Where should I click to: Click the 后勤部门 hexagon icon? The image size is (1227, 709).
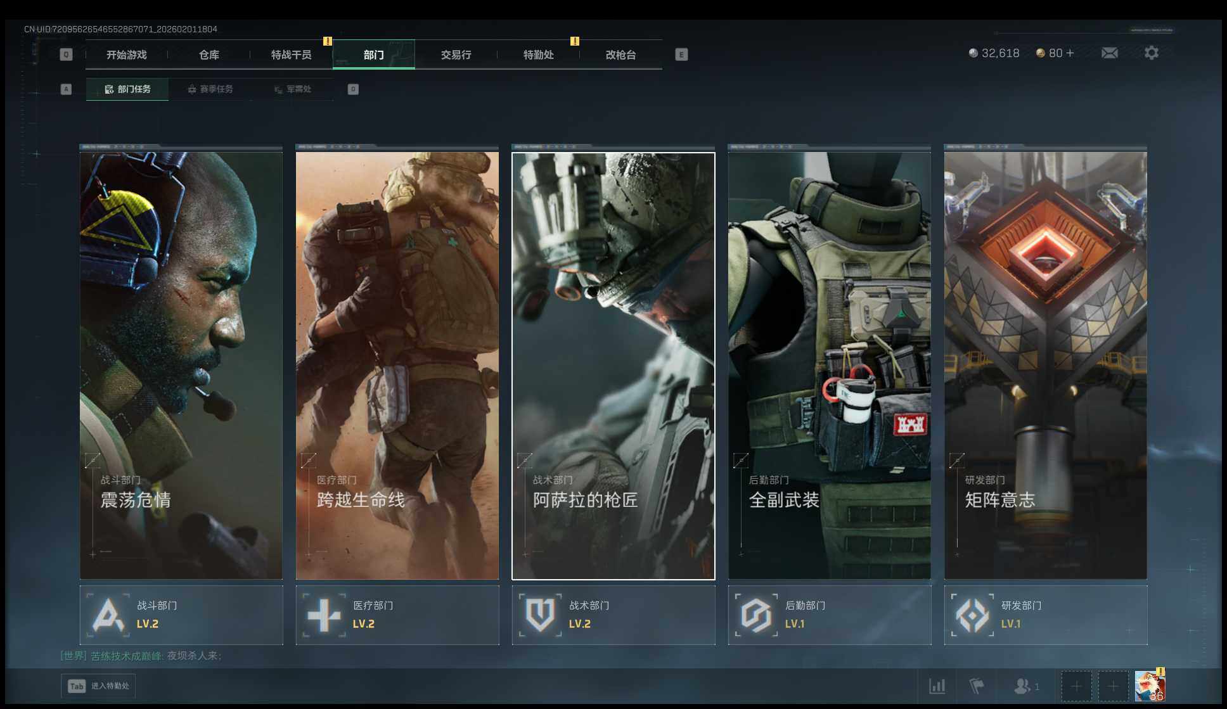click(756, 615)
